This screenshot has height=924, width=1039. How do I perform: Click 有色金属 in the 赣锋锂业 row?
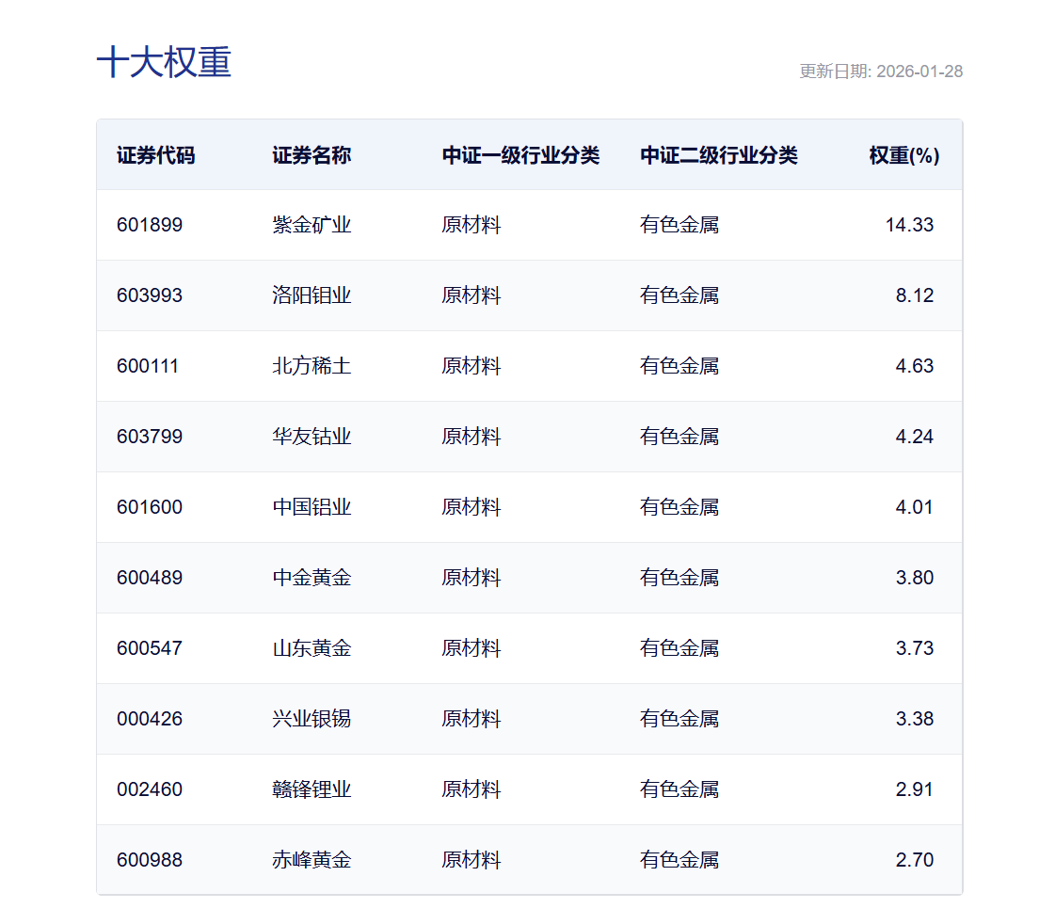[679, 789]
